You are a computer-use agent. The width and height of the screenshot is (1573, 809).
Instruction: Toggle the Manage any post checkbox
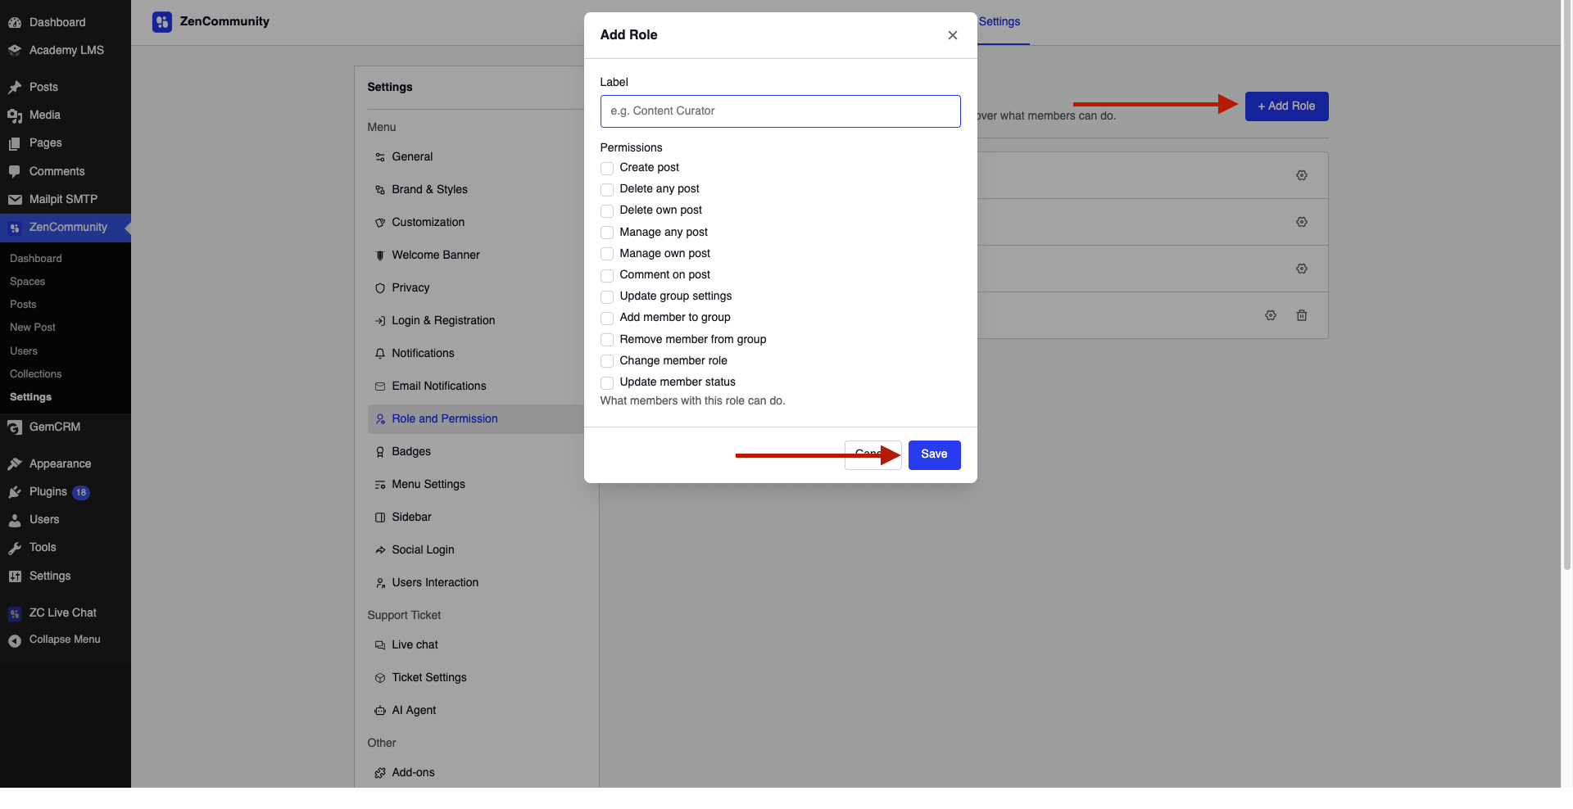click(x=607, y=233)
